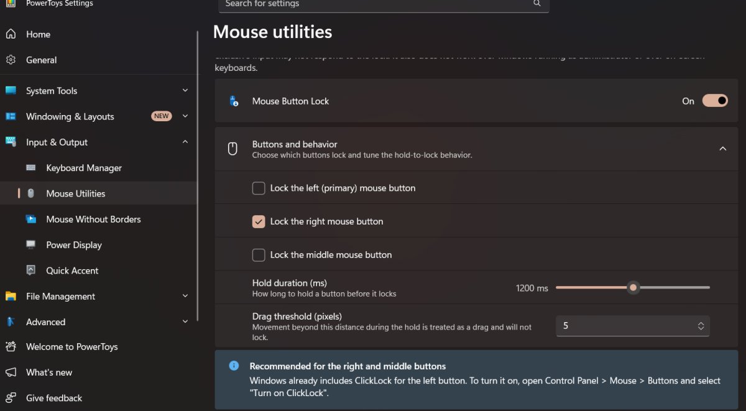Click the Welcome to PowerToys icon
This screenshot has width=746, height=411.
tap(11, 347)
